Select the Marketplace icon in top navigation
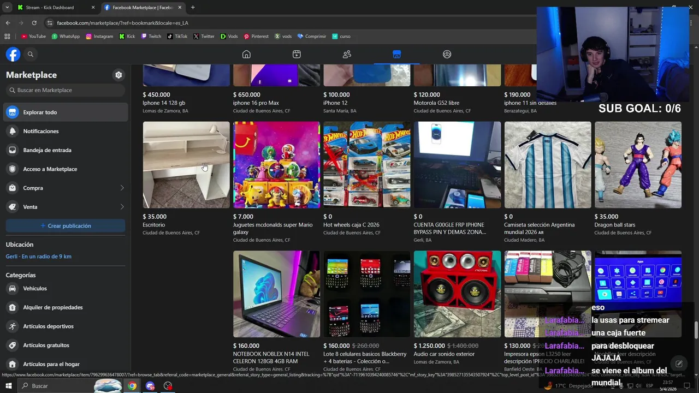This screenshot has height=393, width=699. point(396,54)
